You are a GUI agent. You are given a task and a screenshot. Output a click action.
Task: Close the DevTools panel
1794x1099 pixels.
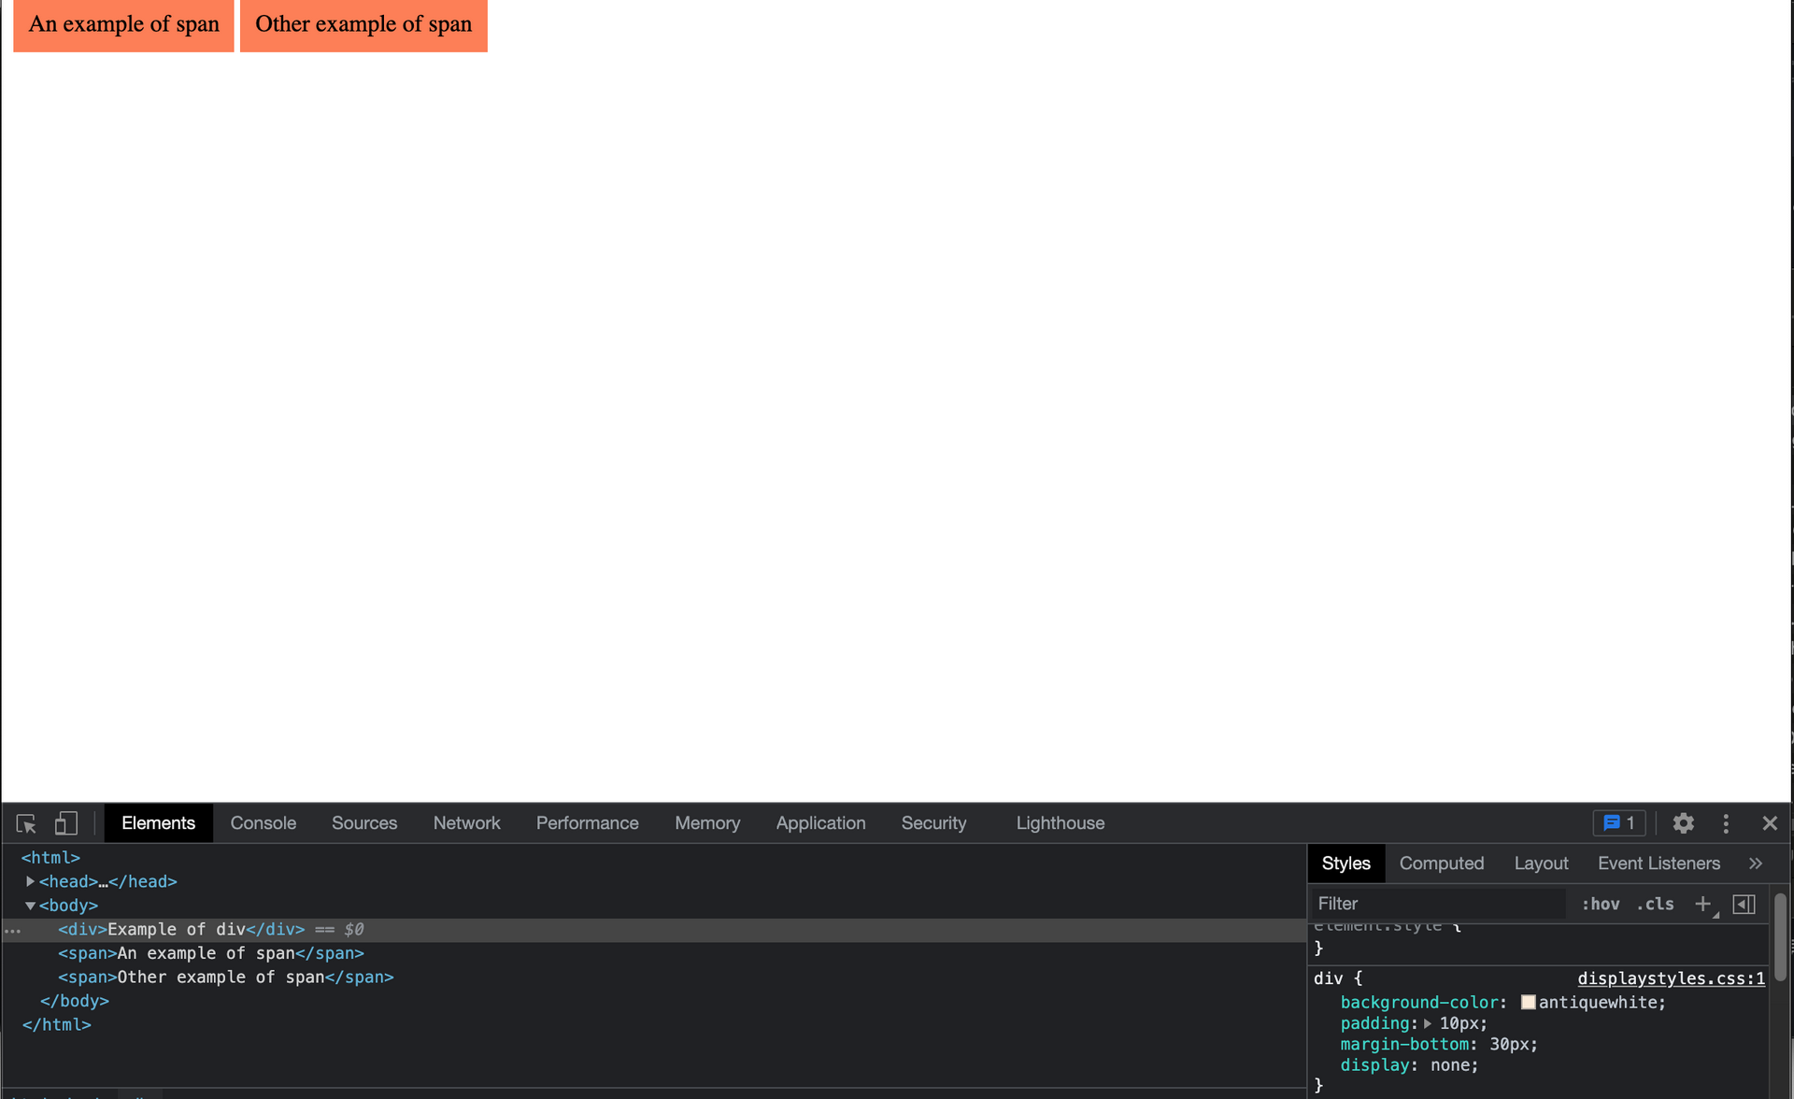click(x=1770, y=823)
